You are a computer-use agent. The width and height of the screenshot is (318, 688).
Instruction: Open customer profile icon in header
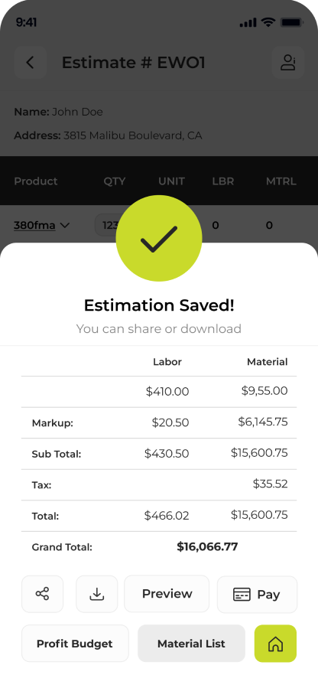pos(288,62)
